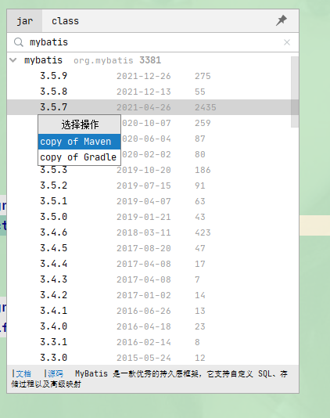Click the magnifier search icon

coord(19,42)
